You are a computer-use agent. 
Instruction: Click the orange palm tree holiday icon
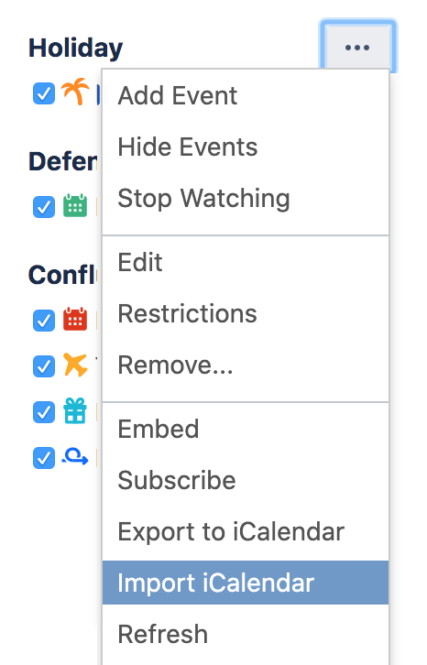click(75, 92)
